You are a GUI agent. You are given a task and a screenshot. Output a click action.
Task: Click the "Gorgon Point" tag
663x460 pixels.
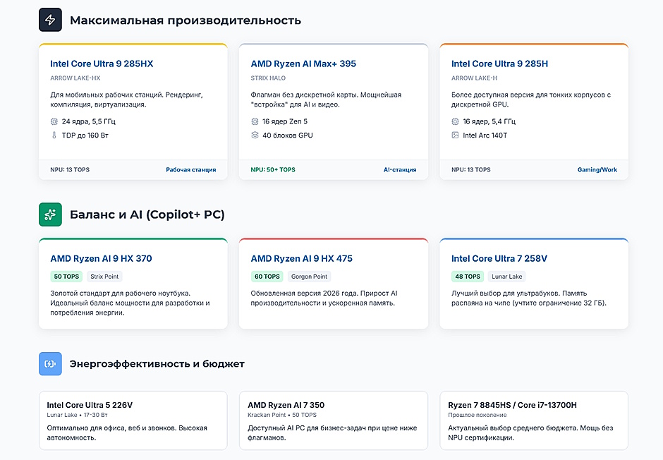(309, 277)
